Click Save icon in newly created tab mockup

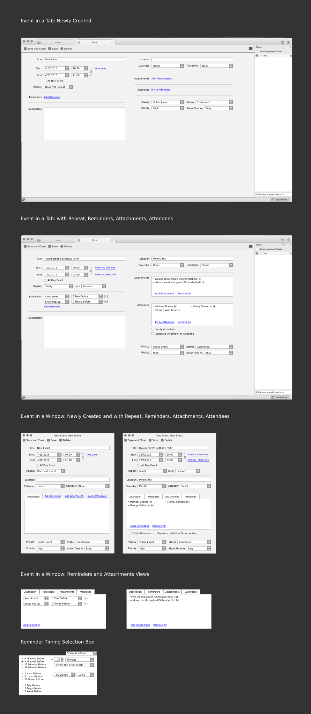(x=50, y=49)
